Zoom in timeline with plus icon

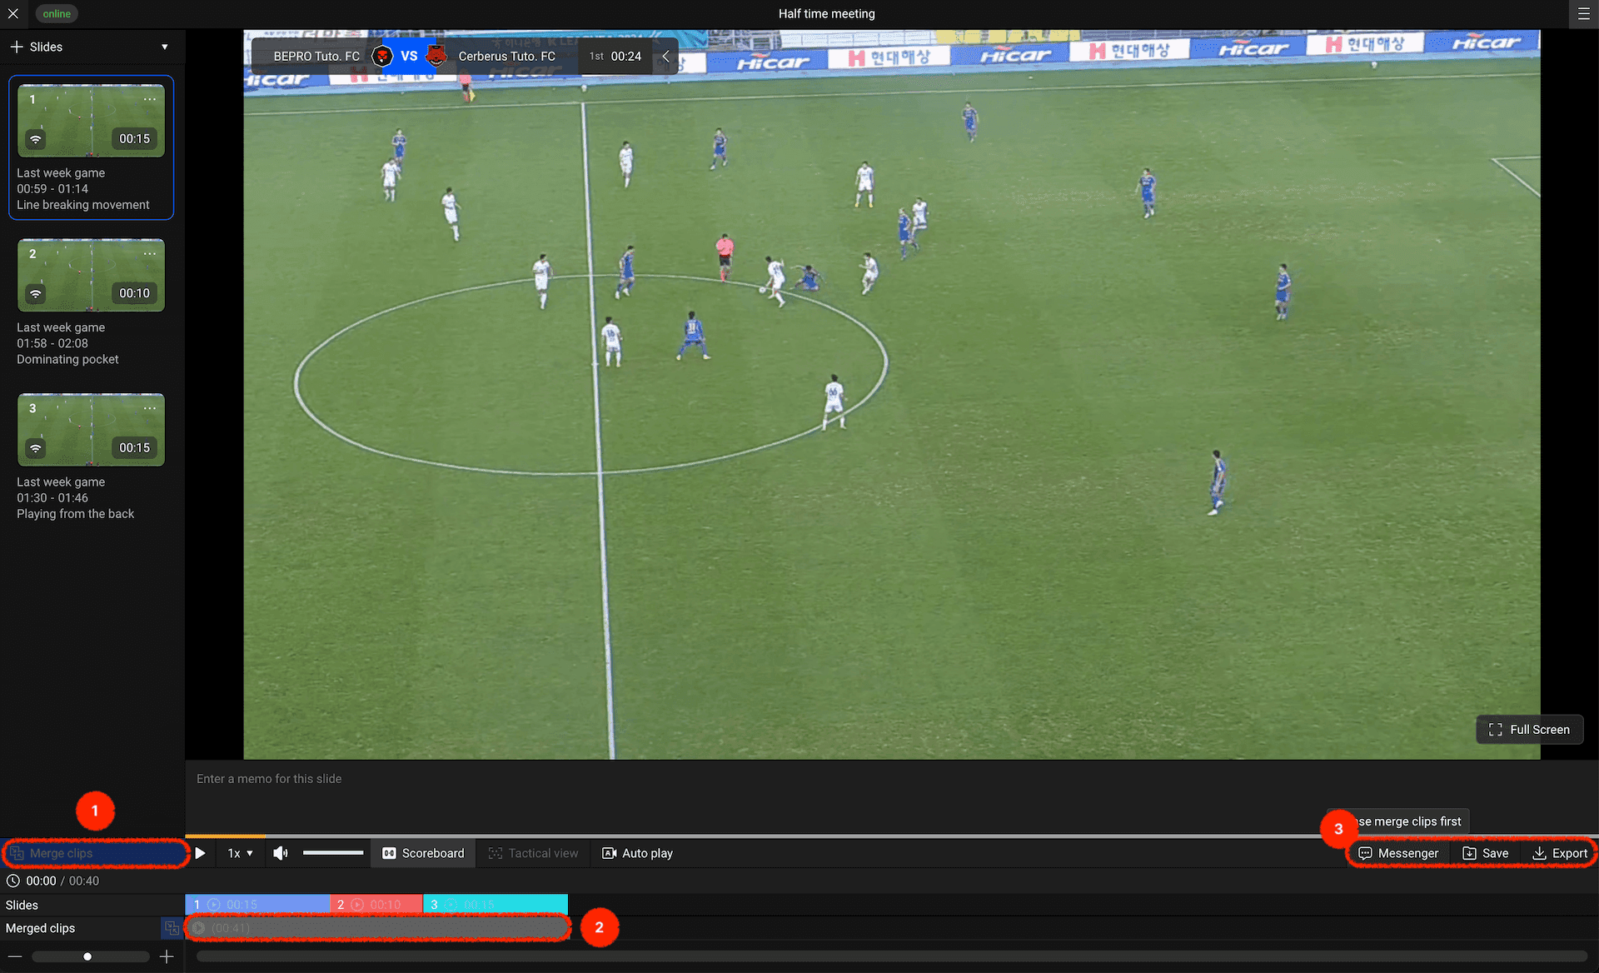click(x=167, y=956)
